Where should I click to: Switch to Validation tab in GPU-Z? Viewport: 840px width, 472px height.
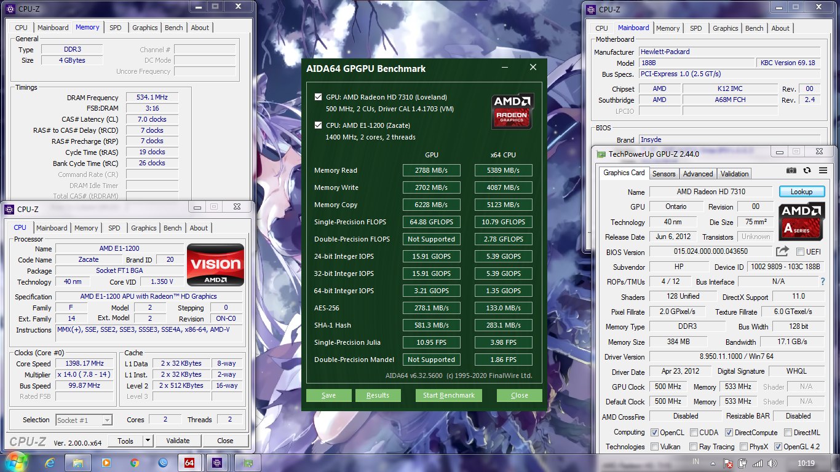click(x=734, y=174)
